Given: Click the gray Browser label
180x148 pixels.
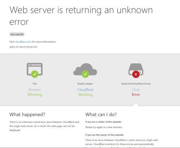Looking at the screenshot, I should (35, 90).
